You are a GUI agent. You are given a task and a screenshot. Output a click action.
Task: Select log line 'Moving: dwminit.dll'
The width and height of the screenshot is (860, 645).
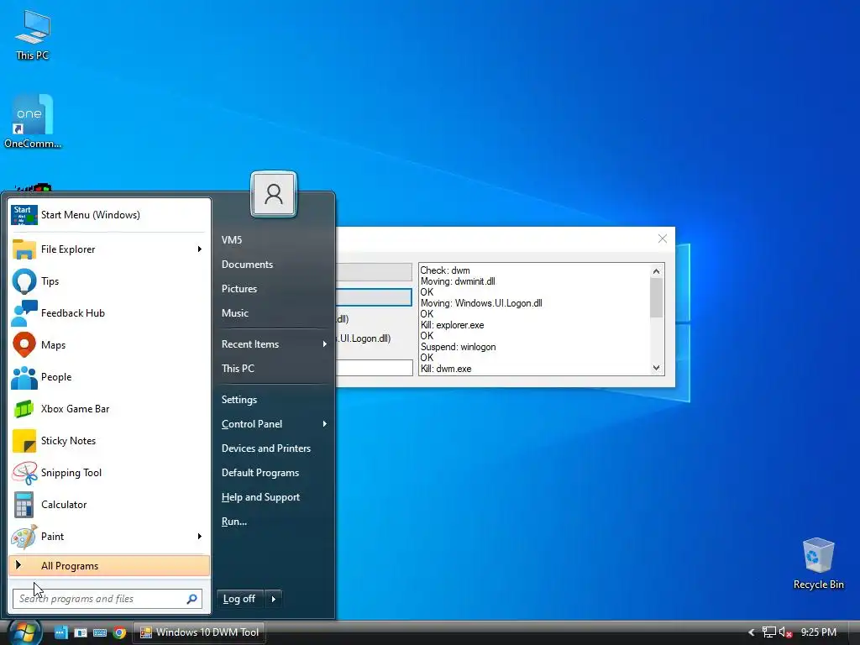[x=458, y=281]
